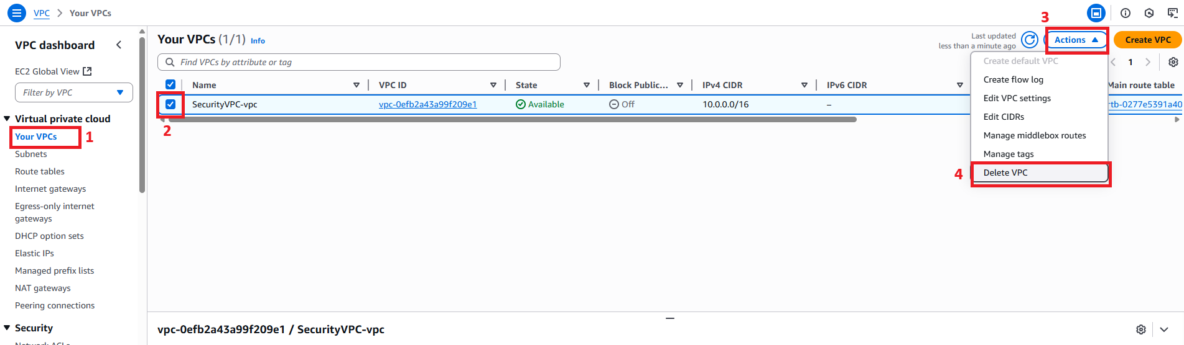Open Info link next to Your VPCs
This screenshot has height=345, width=1184.
(258, 41)
